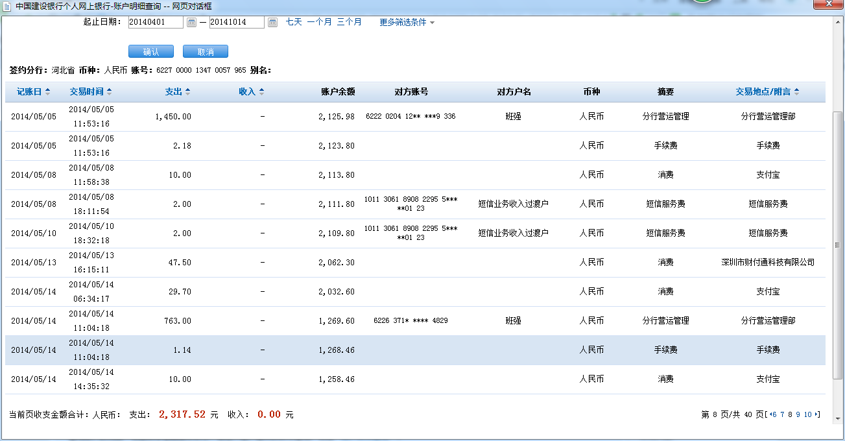Open the end date calendar picker

(272, 23)
